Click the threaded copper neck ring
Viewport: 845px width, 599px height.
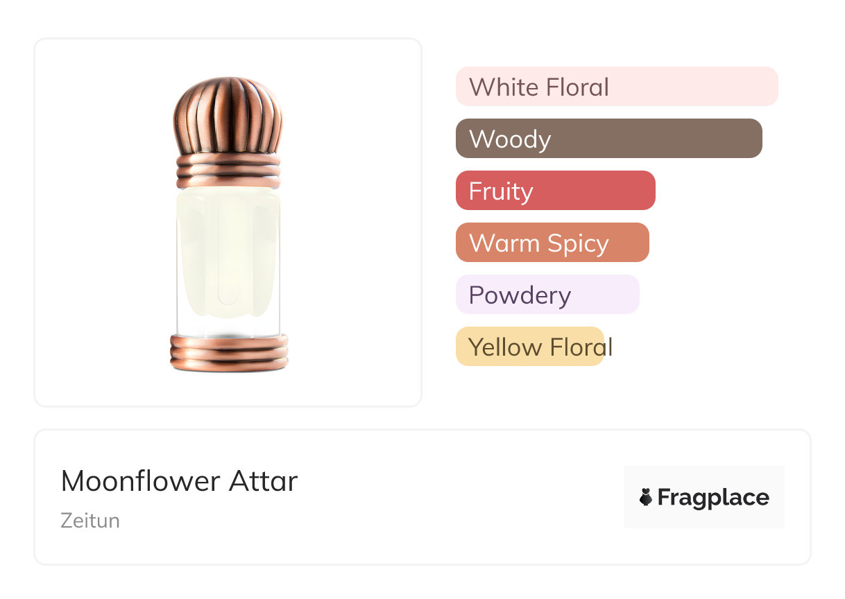(228, 171)
